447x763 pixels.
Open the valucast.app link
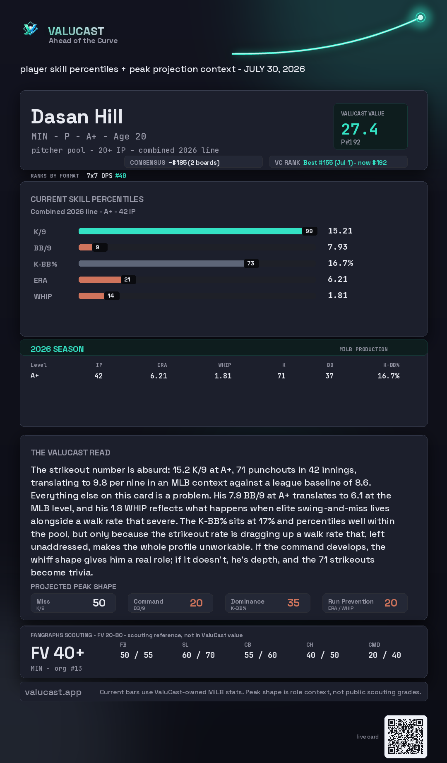53,692
